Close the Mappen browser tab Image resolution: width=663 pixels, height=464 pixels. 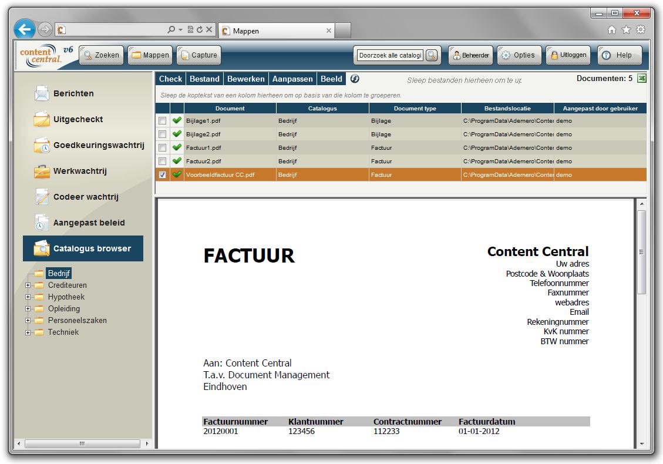click(328, 31)
